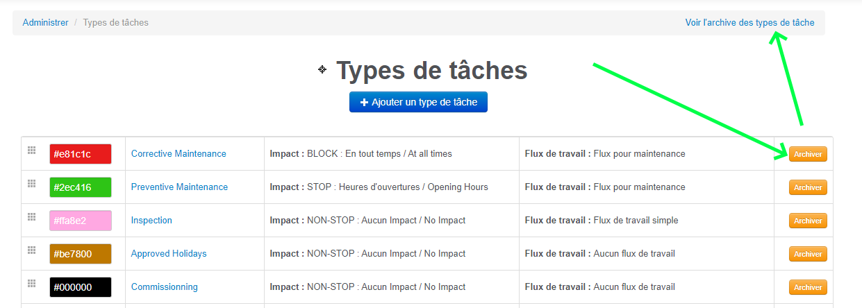Image resolution: width=862 pixels, height=308 pixels.
Task: Click drag handle icon for Corrective Maintenance row
Action: [31, 150]
